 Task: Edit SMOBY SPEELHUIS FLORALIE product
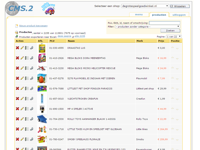(x=22, y=139)
